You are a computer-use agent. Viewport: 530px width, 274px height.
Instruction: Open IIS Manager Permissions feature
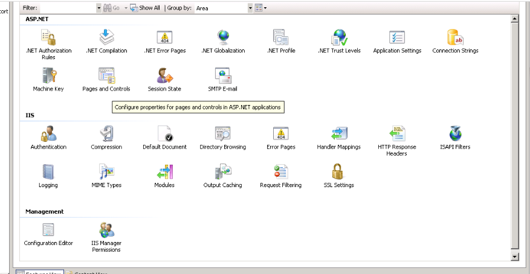pyautogui.click(x=106, y=237)
